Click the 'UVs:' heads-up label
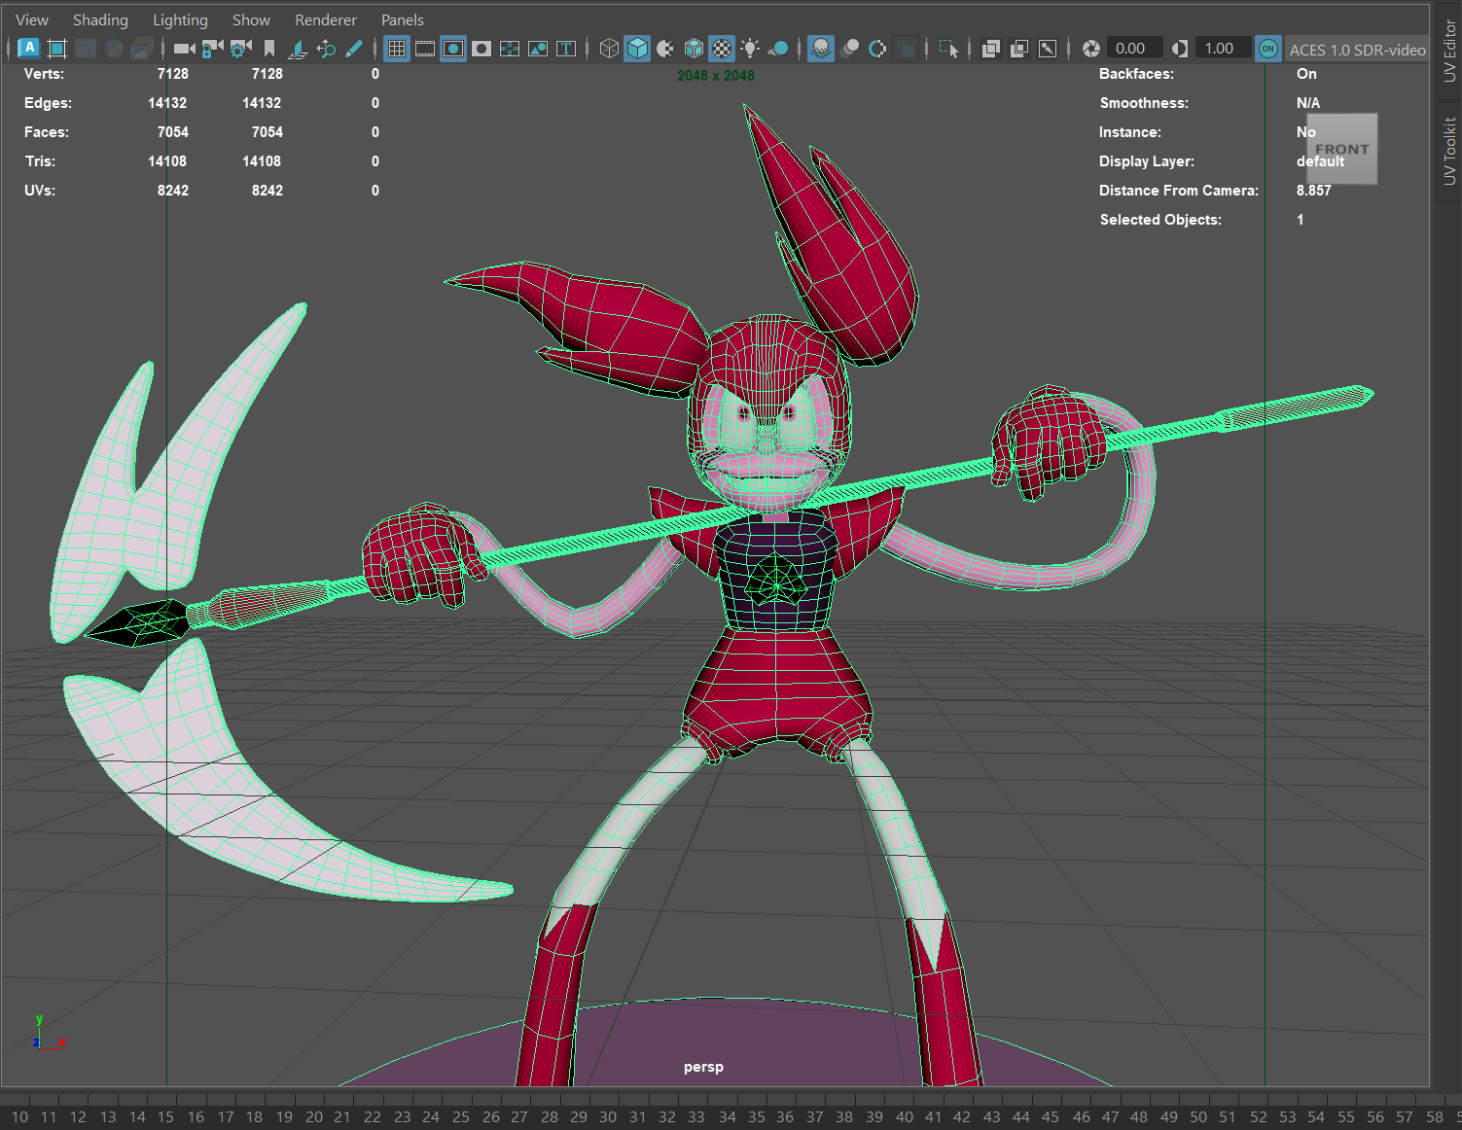This screenshot has width=1462, height=1130. click(40, 191)
